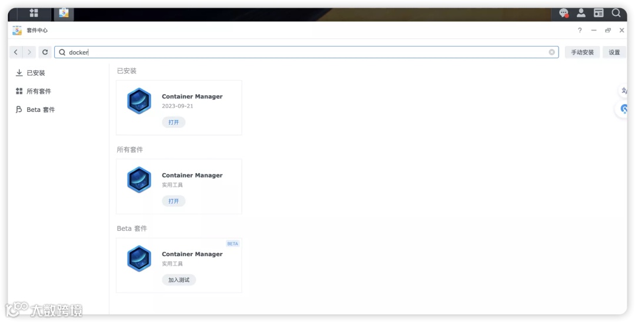Click Container Manager title in Beta card
The width and height of the screenshot is (635, 322).
(192, 254)
